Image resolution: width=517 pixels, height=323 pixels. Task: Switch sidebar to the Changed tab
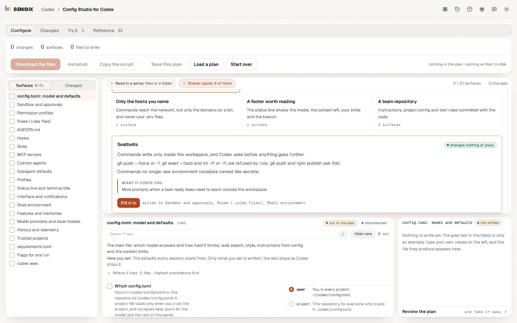[x=73, y=86]
